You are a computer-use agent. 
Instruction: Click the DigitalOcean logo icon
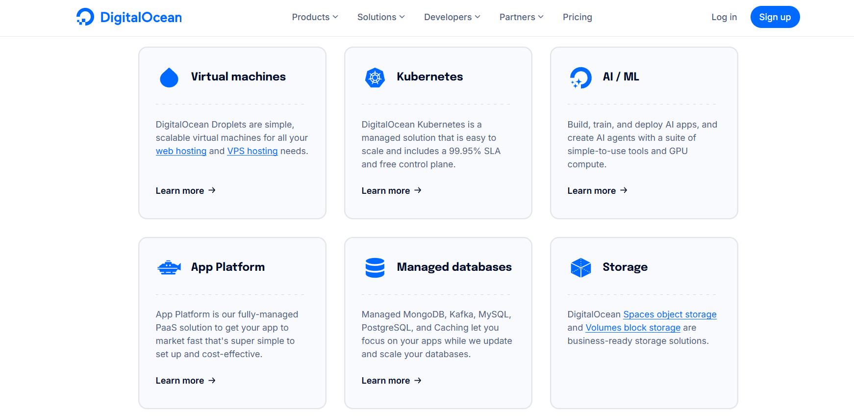[85, 17]
